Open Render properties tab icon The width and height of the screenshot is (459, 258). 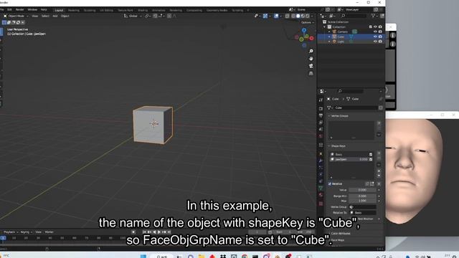(321, 108)
